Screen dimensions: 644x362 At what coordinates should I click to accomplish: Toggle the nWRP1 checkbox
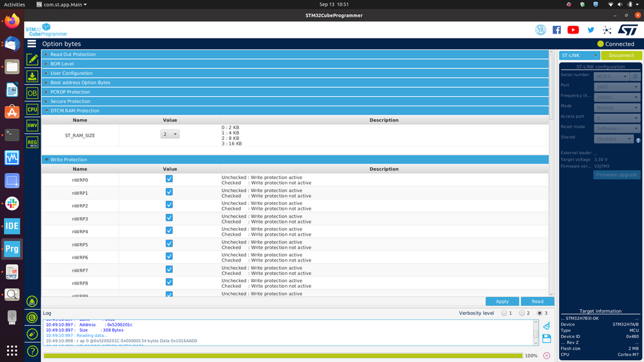(x=169, y=192)
